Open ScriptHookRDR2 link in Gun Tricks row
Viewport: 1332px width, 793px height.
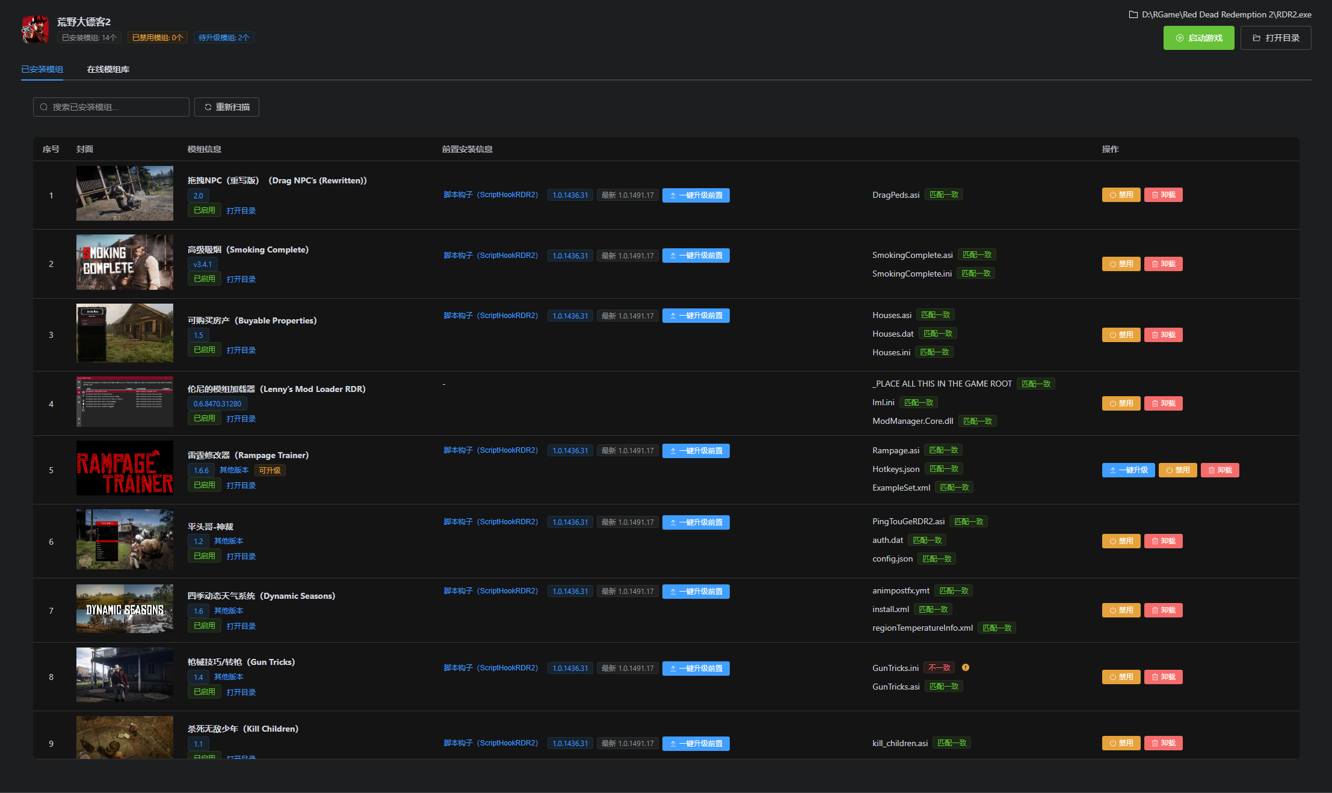click(490, 668)
